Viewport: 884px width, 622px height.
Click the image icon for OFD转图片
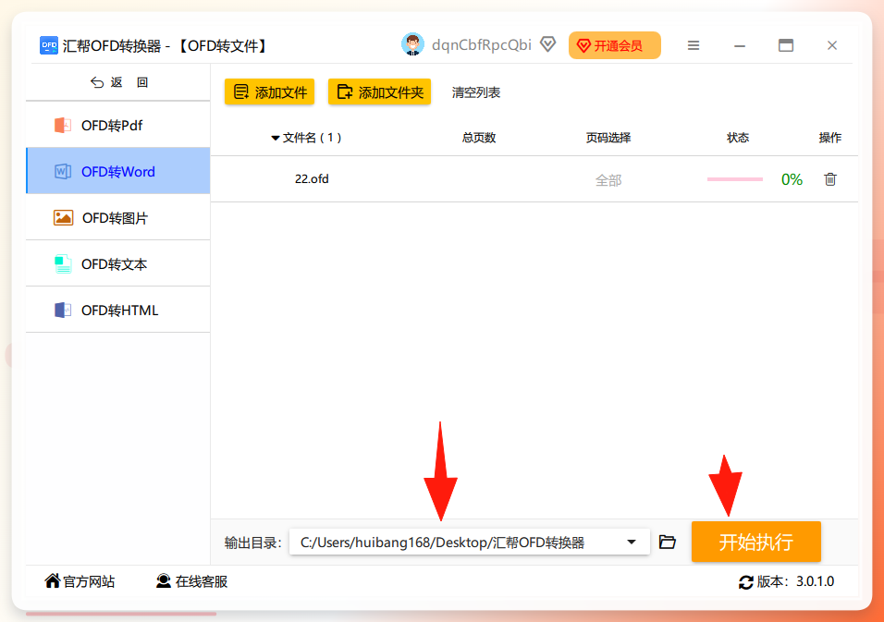point(63,217)
